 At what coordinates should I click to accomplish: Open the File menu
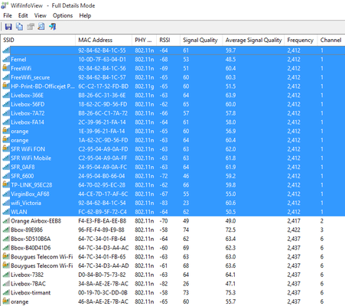[8, 15]
